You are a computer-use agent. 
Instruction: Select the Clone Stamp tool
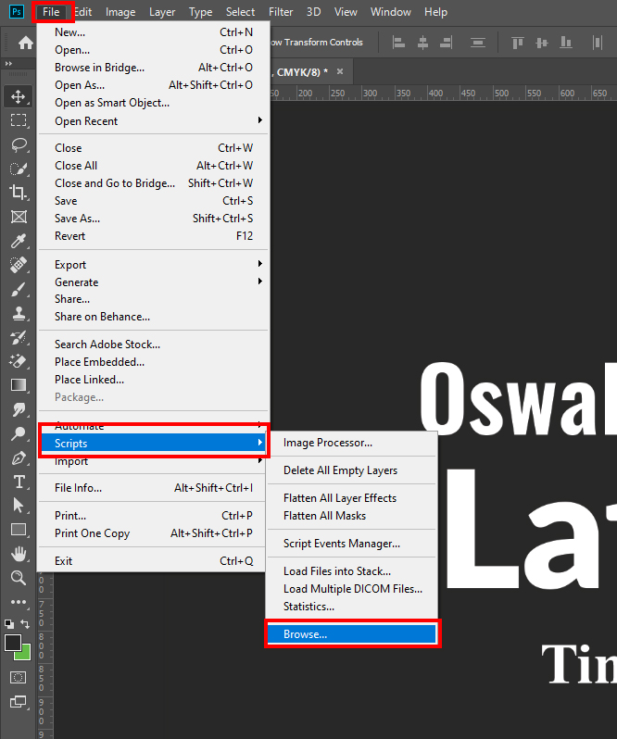(19, 313)
